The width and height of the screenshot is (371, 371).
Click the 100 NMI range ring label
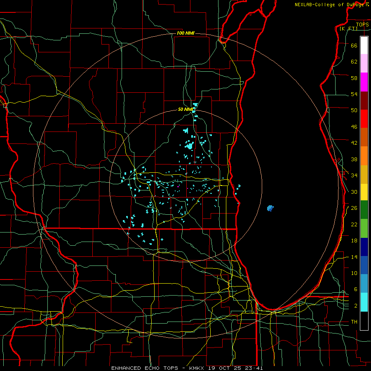tap(185, 33)
